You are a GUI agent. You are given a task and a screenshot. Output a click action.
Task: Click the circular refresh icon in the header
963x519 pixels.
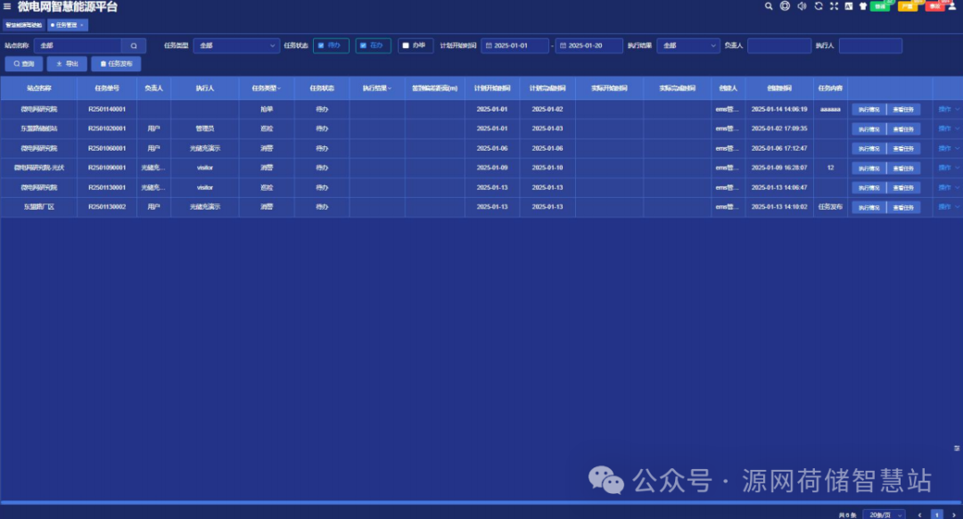[x=818, y=6]
